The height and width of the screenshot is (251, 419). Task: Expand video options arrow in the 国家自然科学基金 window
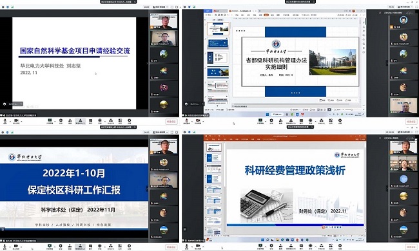click(22, 121)
